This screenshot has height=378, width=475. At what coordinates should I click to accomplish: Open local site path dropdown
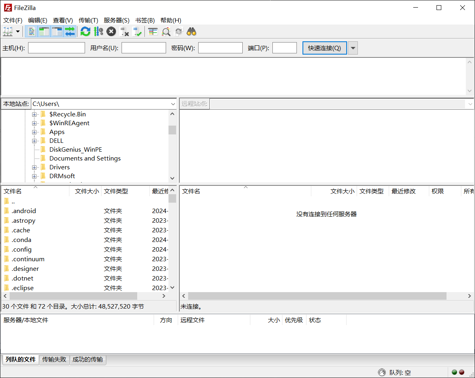(173, 104)
